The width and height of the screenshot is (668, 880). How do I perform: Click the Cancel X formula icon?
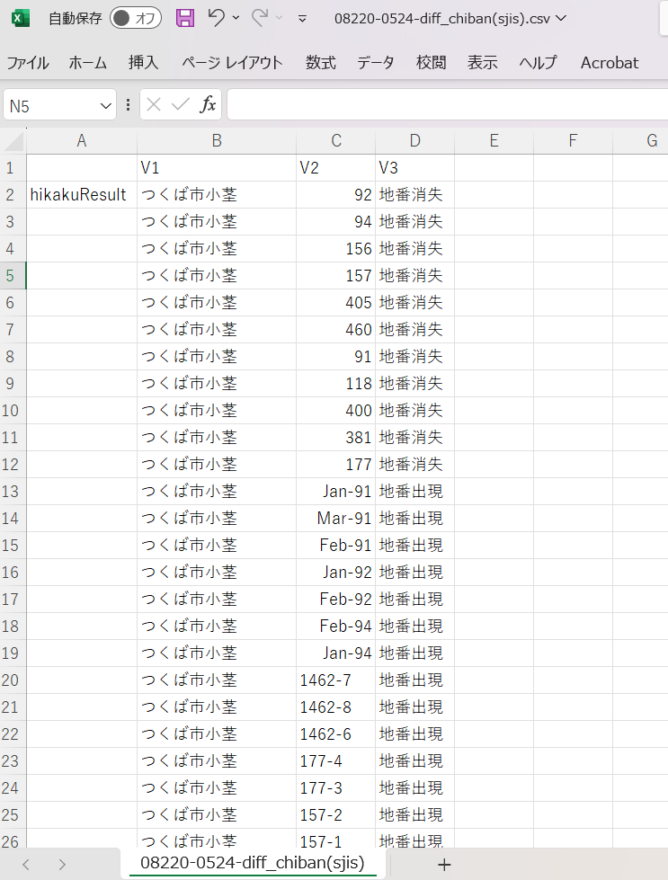(x=153, y=104)
